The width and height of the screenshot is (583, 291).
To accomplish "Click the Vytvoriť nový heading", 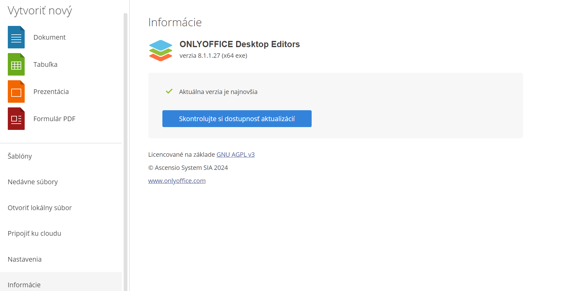I will pyautogui.click(x=40, y=11).
